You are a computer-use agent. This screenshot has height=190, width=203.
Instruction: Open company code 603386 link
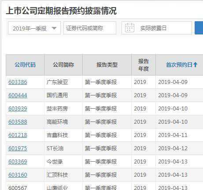(18, 82)
